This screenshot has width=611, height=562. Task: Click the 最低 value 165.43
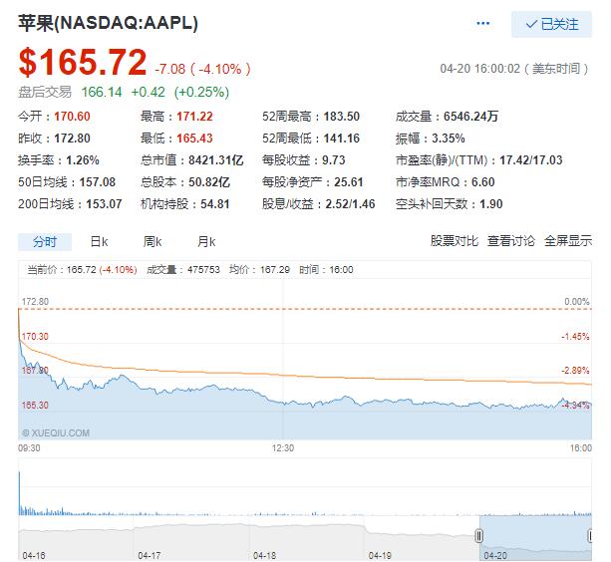tap(194, 139)
